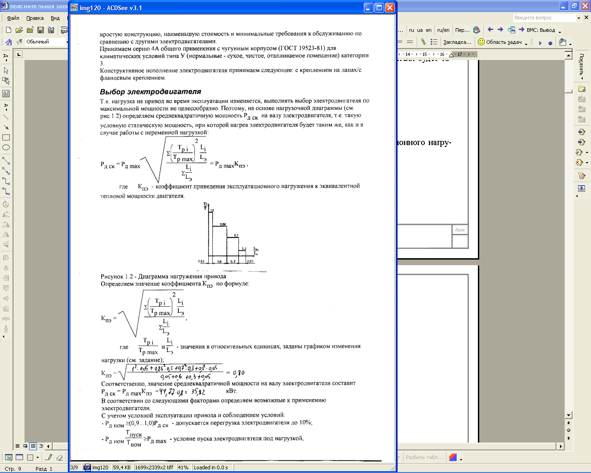Viewport: 591px width, 473px height.
Task: Select the Arrow drawing tool
Action: coord(6,127)
